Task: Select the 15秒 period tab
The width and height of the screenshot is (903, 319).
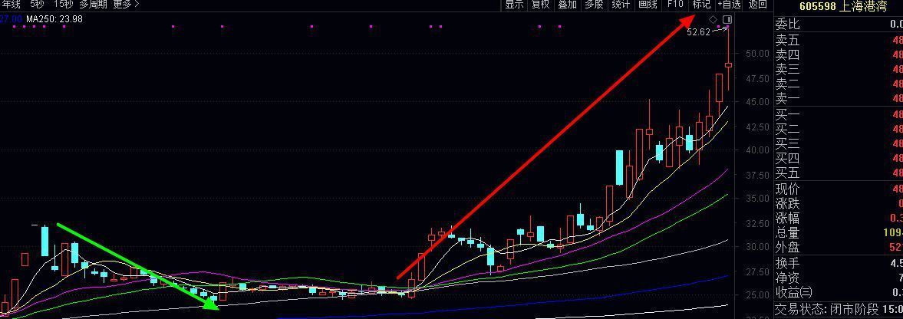Action: (x=63, y=5)
